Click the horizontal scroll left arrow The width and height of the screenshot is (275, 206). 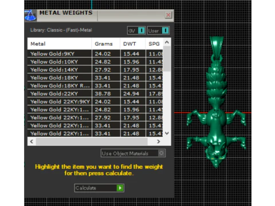pos(32,141)
